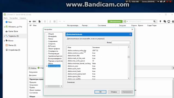Select Скорость in settings tree

point(52,44)
